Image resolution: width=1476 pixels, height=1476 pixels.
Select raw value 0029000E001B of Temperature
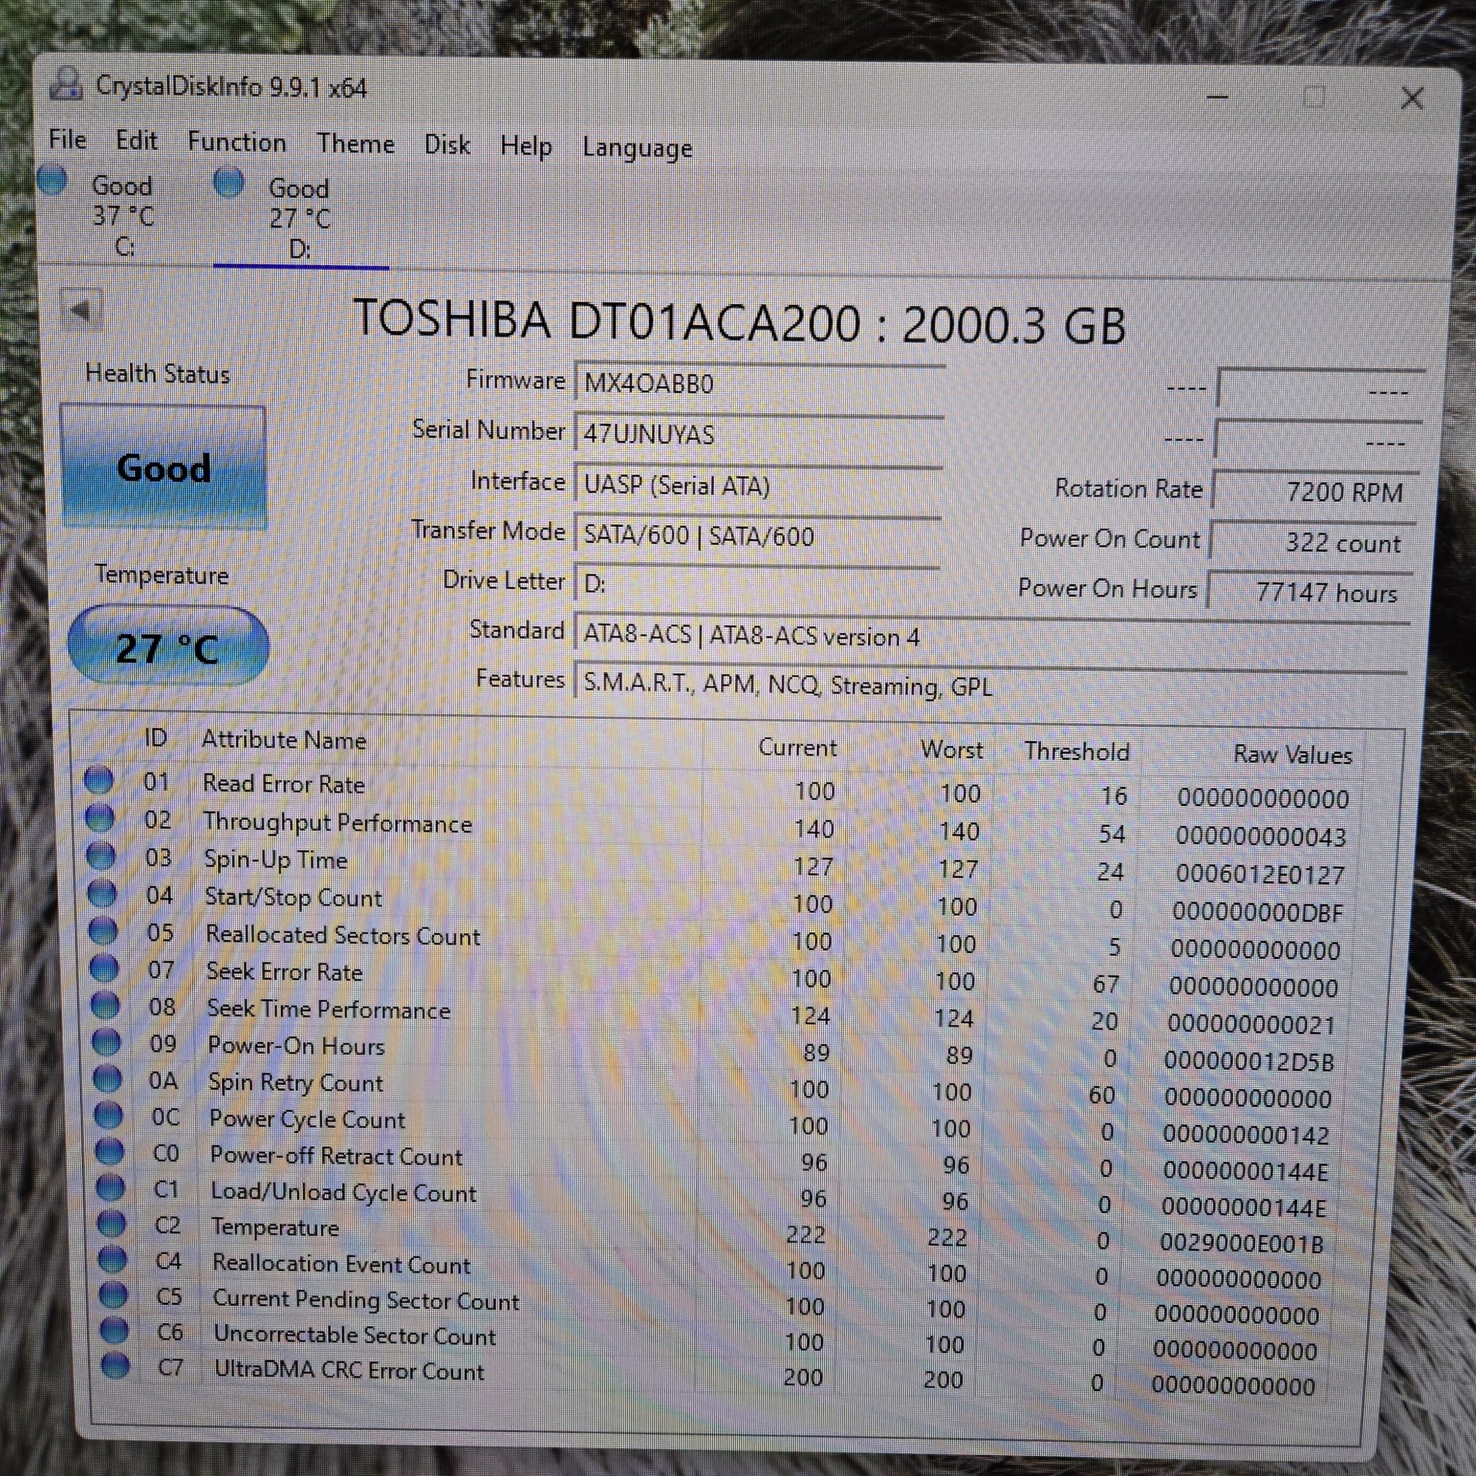click(1241, 1244)
